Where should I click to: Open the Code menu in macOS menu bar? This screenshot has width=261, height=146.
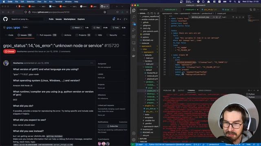10,2
